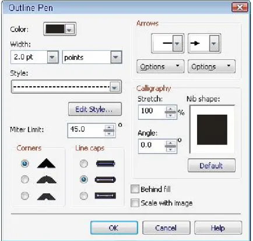This screenshot has height=241, width=253.
Task: Click the Edit Style button
Action: click(x=95, y=109)
